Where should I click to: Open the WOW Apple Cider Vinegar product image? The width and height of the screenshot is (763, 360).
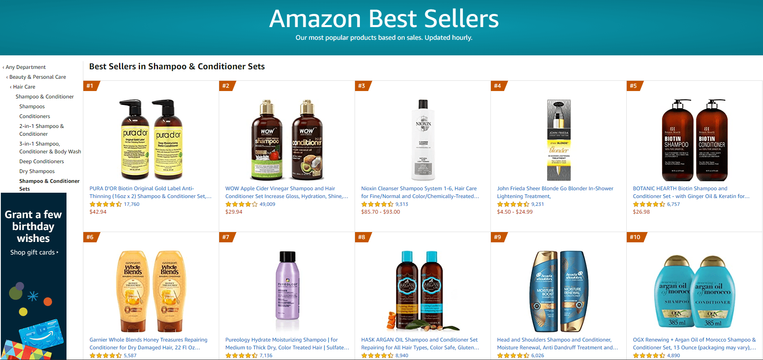point(287,140)
